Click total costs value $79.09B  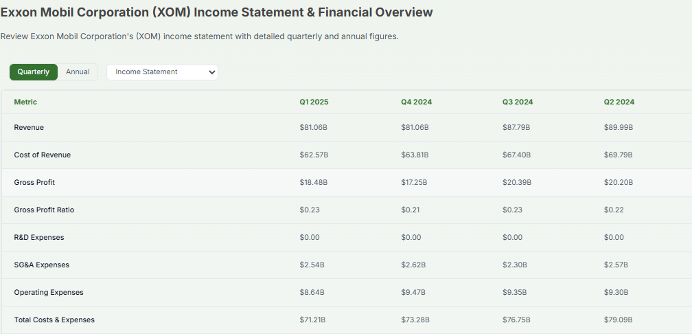tap(619, 320)
